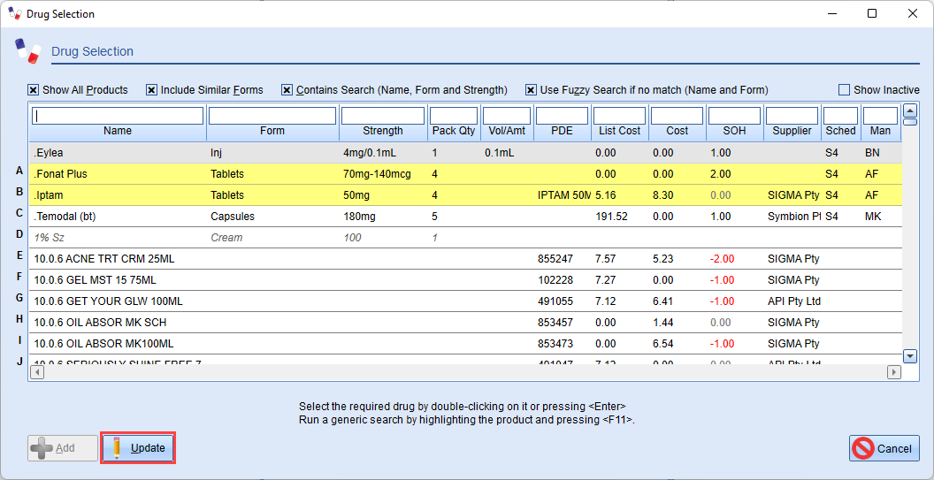
Task: Click the title bar application icon
Action: (15, 13)
